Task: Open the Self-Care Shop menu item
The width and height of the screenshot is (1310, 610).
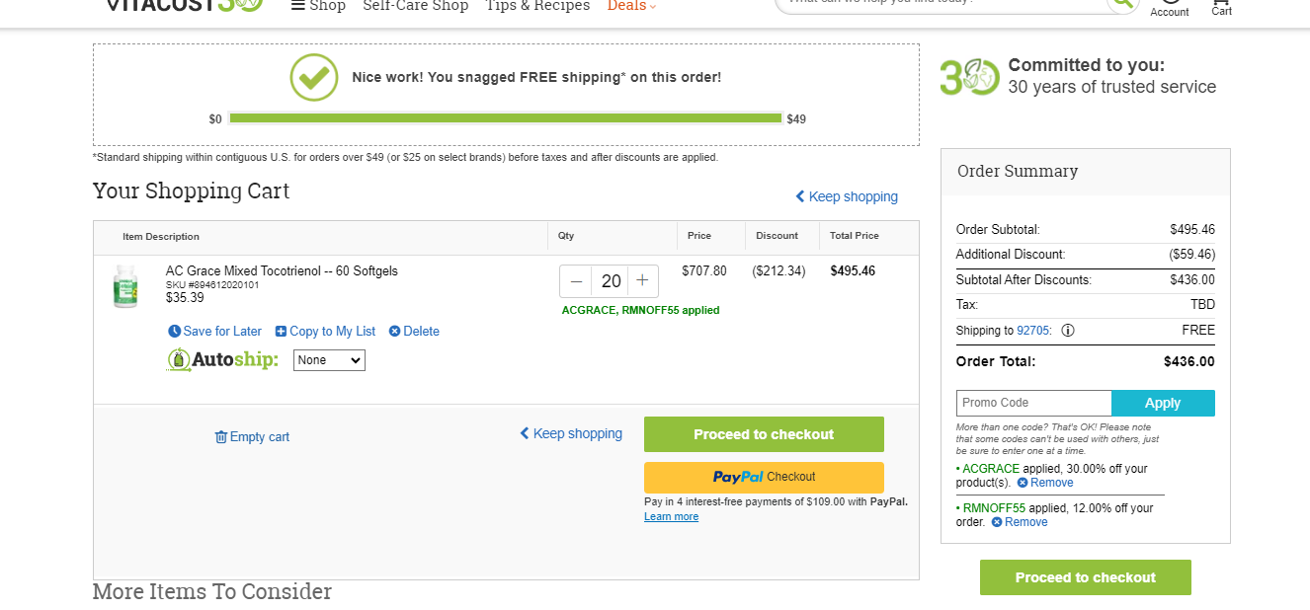Action: coord(416,6)
